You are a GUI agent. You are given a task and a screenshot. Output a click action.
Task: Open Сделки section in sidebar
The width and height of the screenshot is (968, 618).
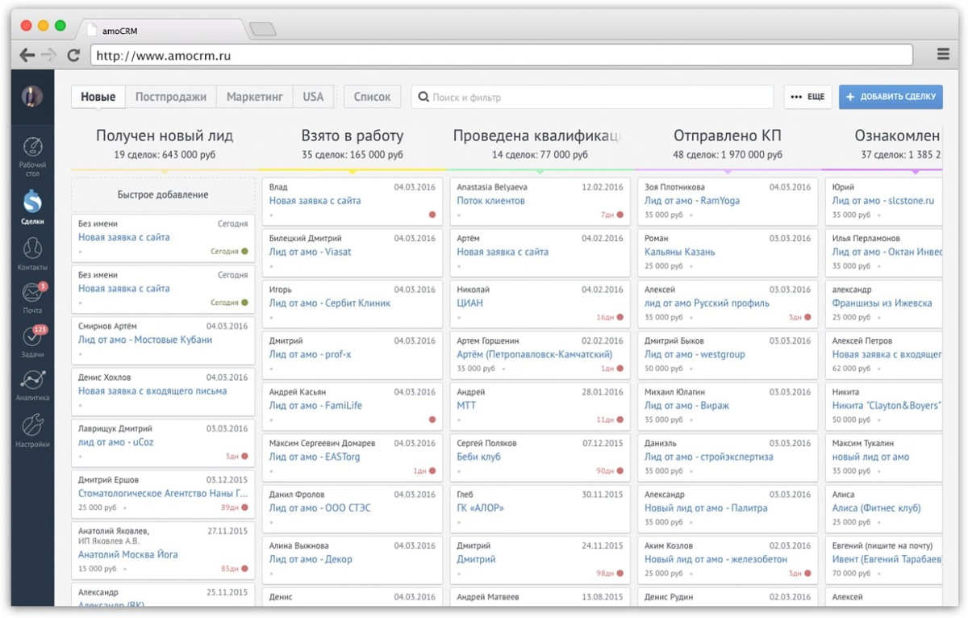(32, 207)
